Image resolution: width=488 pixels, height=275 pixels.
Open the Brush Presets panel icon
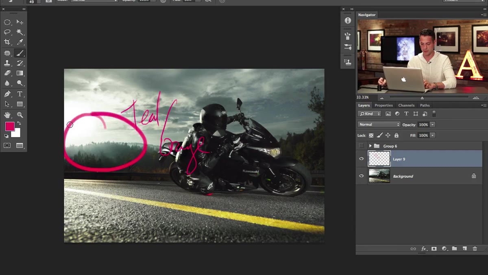[x=348, y=47]
